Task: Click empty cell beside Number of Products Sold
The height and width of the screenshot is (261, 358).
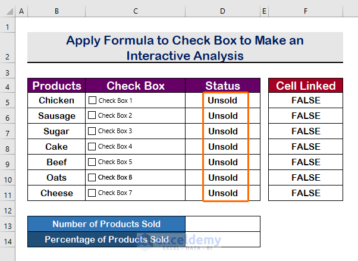Action: [222, 224]
